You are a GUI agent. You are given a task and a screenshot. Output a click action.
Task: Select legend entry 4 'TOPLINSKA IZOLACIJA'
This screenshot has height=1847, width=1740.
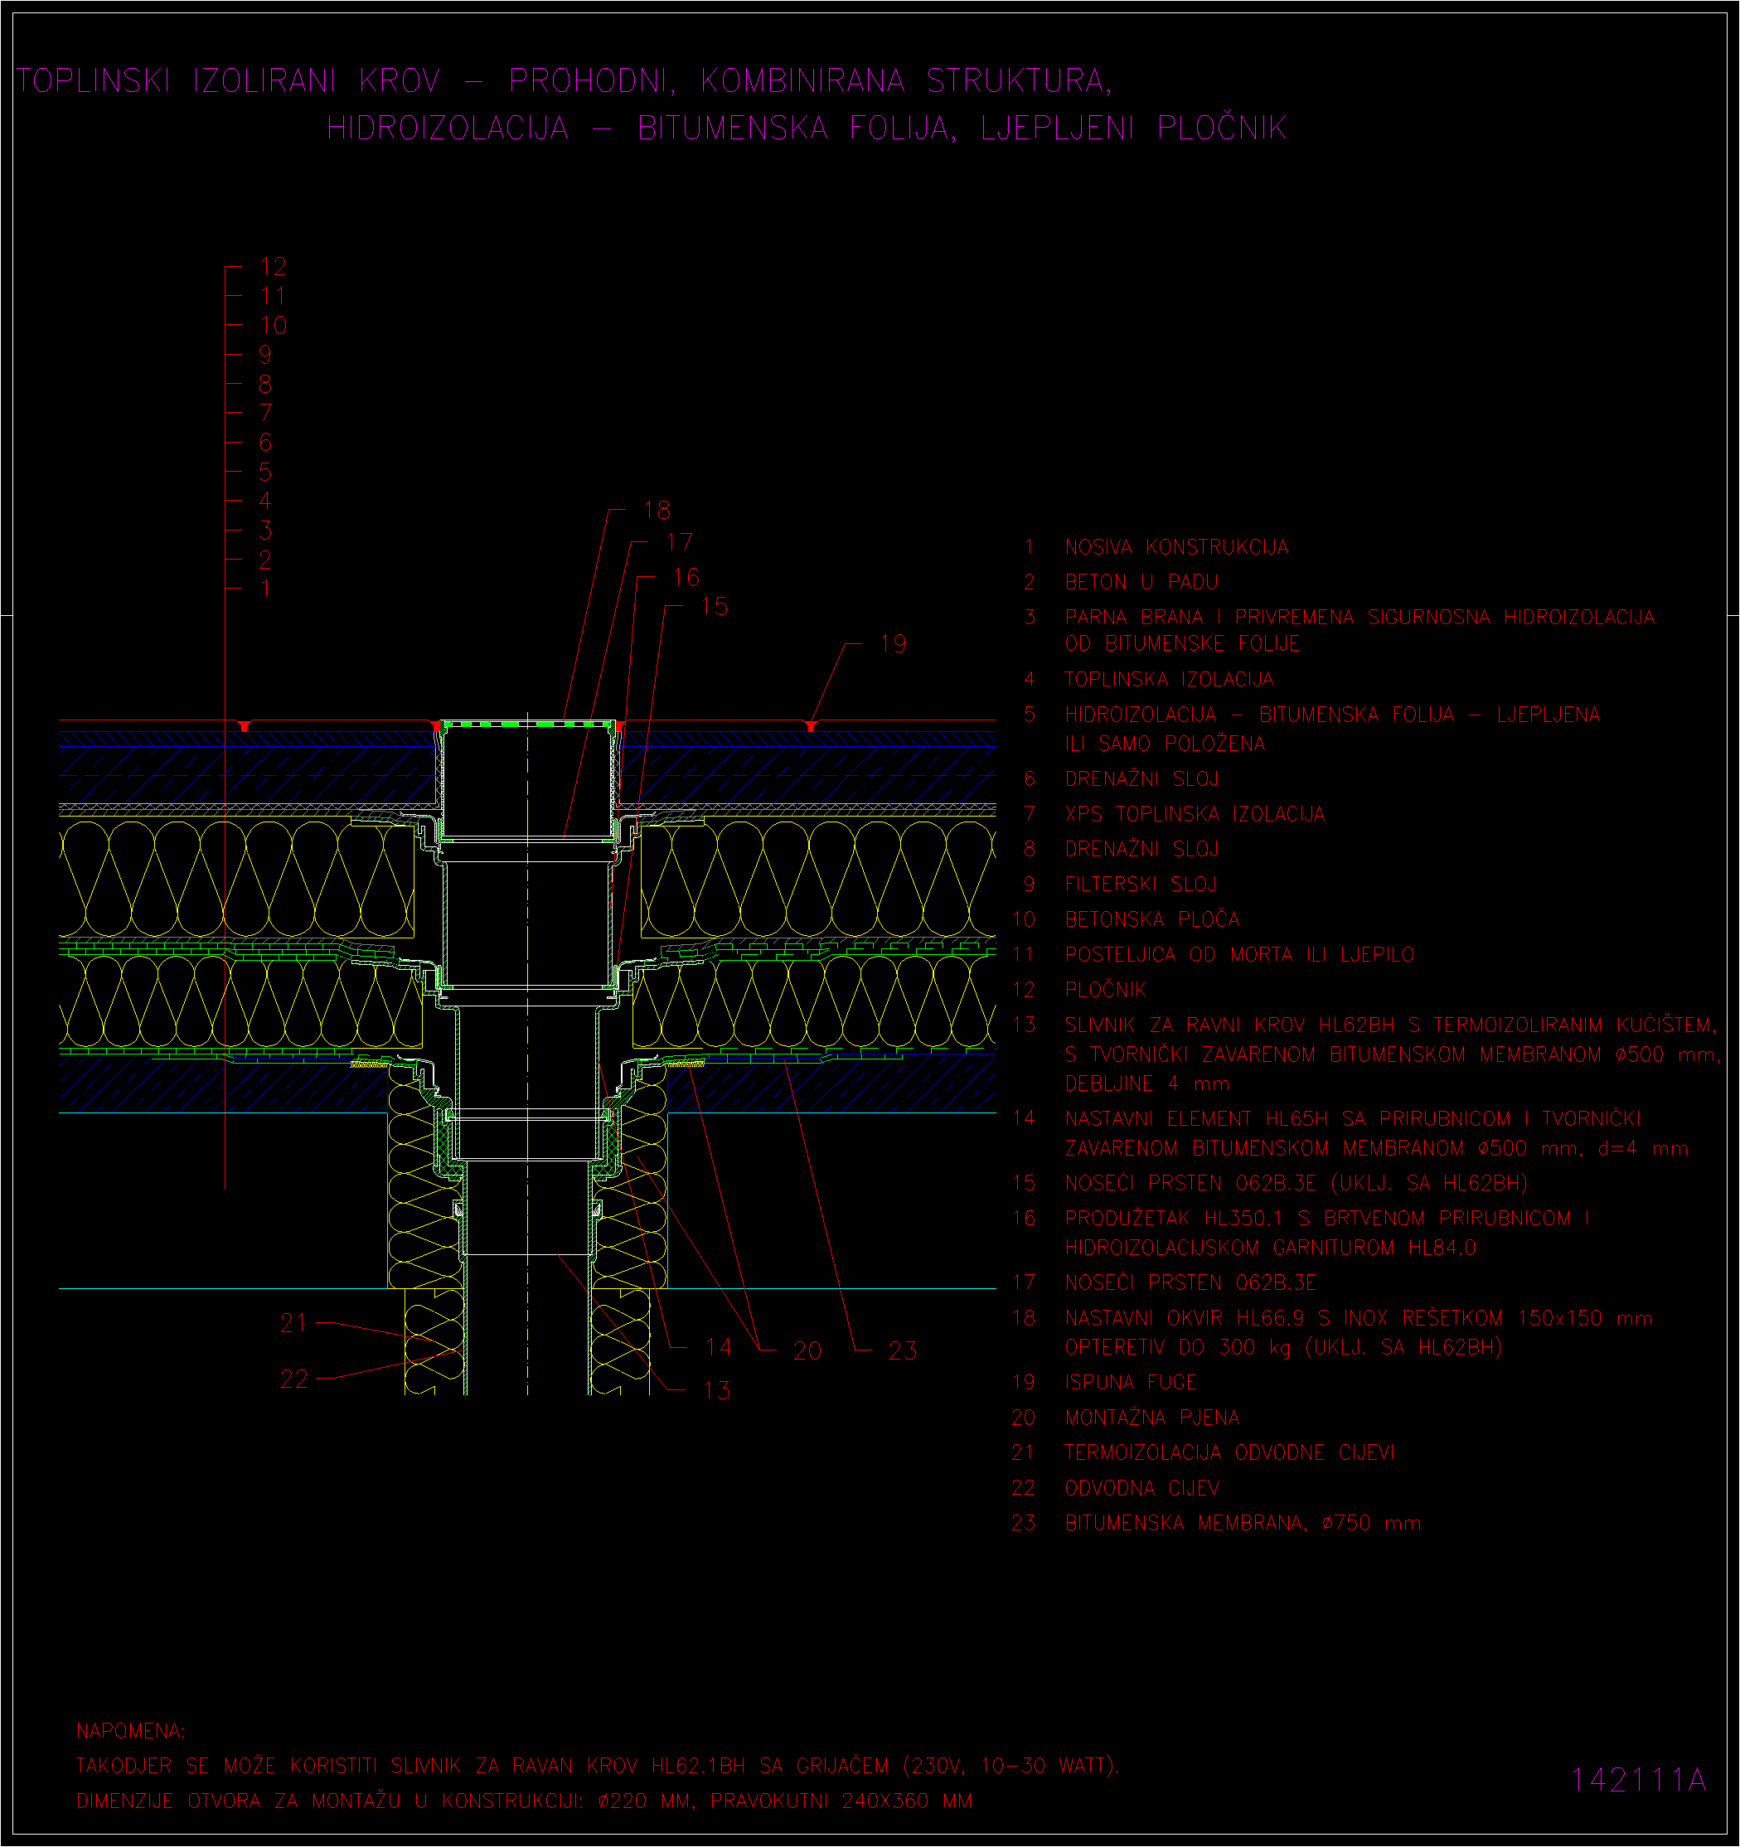pyautogui.click(x=1169, y=679)
